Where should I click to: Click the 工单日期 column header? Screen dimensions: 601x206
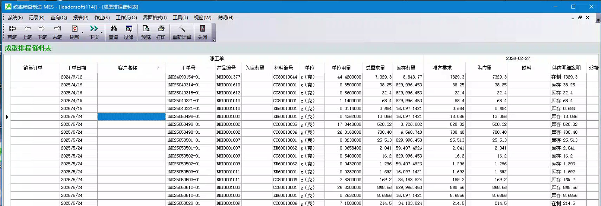[x=77, y=68]
